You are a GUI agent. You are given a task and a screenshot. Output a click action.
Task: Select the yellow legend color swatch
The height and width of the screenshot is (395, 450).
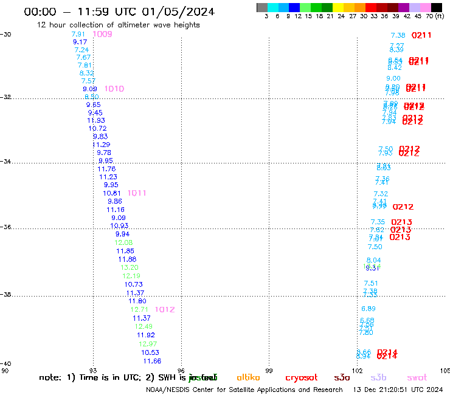(338, 7)
